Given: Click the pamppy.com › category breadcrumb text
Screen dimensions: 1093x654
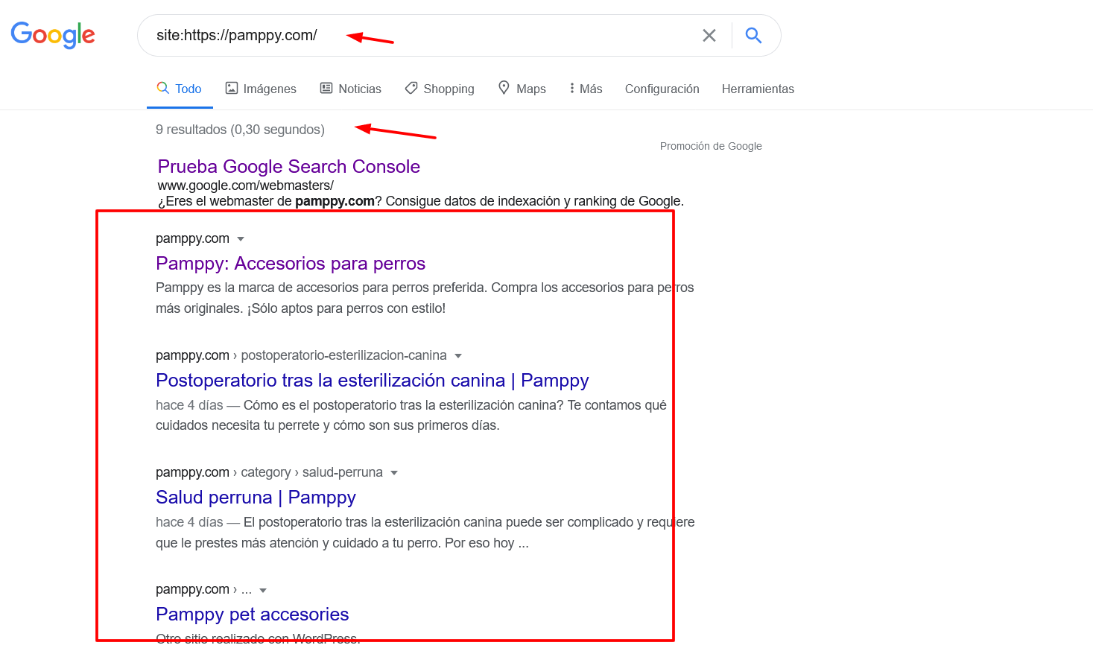Looking at the screenshot, I should point(269,472).
